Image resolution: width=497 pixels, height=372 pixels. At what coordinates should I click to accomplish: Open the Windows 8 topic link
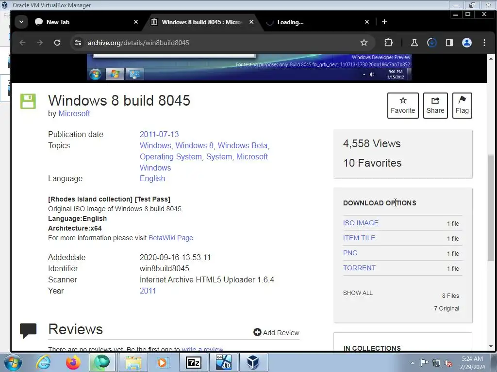click(194, 145)
